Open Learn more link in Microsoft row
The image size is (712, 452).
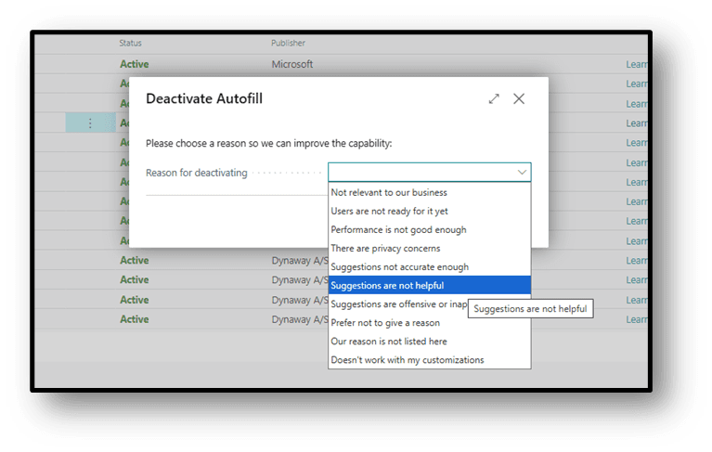(x=637, y=64)
